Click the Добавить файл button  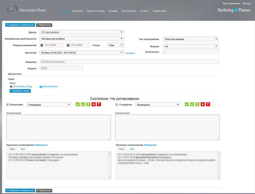(20, 91)
